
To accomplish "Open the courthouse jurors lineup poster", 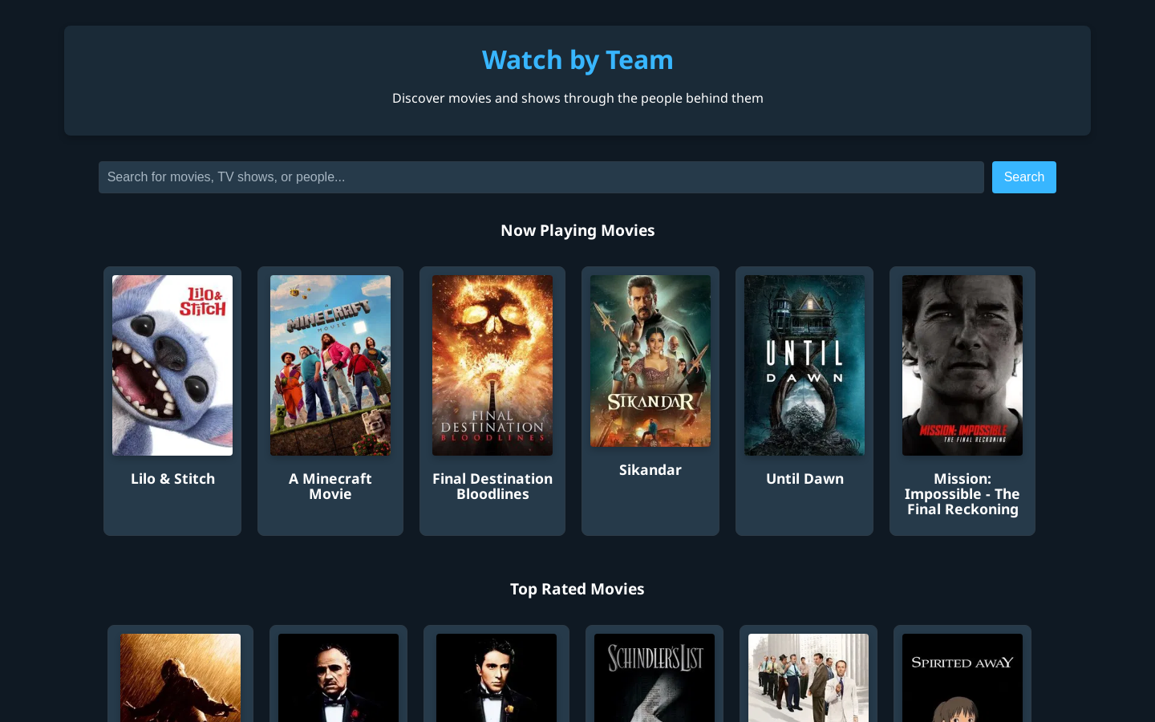I will (x=808, y=678).
